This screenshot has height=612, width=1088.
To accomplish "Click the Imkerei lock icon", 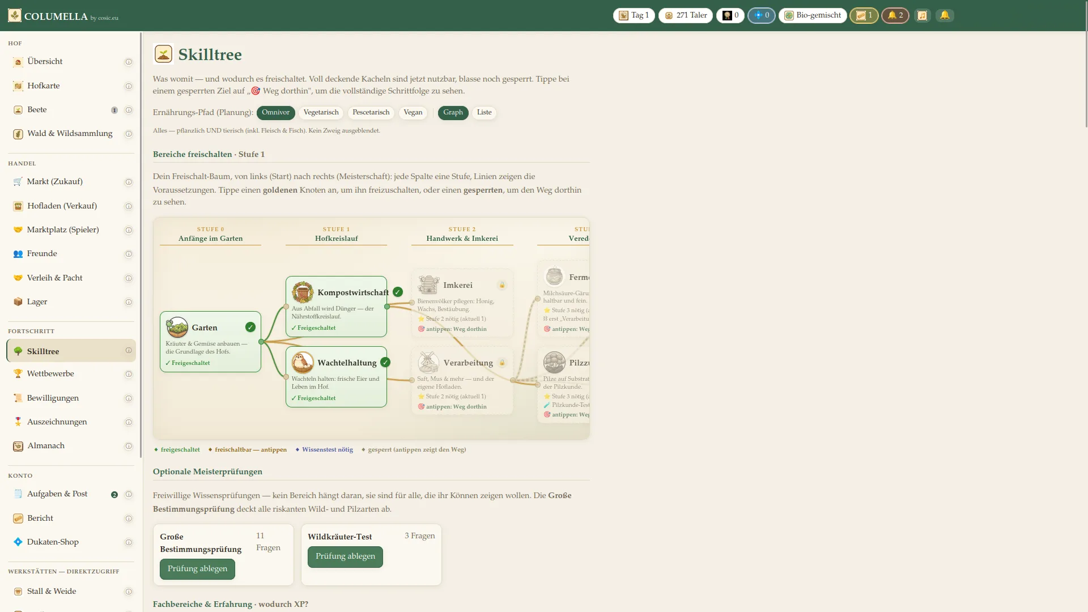I will tap(502, 285).
